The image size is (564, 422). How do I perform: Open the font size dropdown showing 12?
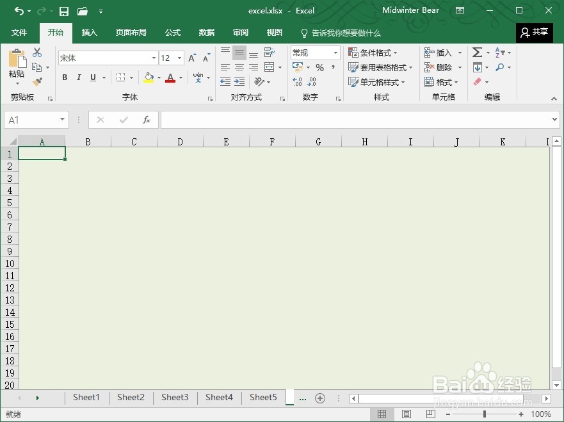pos(179,58)
